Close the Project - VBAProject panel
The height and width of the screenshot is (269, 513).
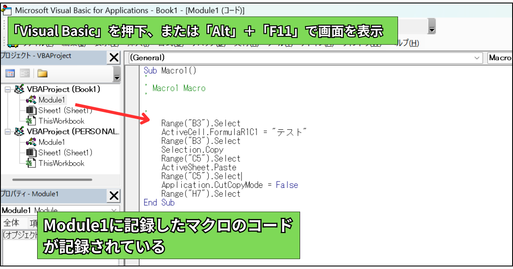point(114,58)
